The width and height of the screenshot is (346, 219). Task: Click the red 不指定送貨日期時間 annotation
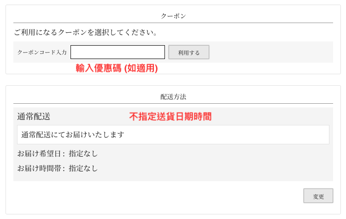click(170, 117)
